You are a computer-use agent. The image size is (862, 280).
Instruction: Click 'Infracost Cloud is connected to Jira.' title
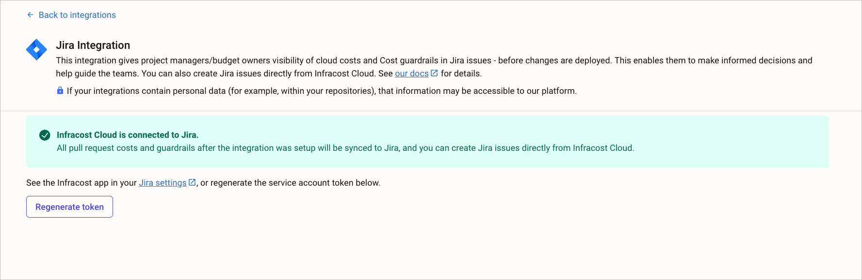click(128, 135)
